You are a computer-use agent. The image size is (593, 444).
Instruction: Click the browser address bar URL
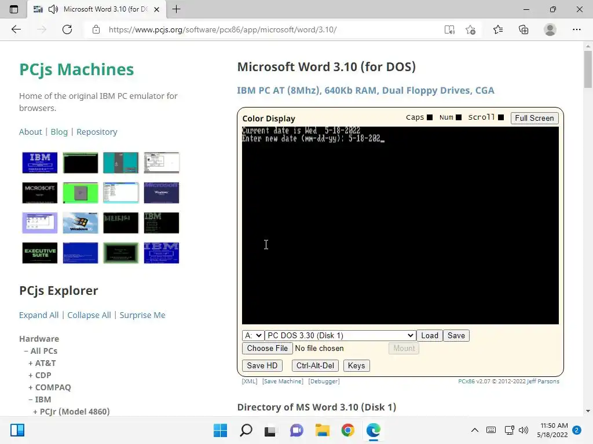[222, 29]
